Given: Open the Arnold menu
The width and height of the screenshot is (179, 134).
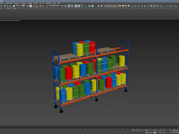Looking at the screenshot, I should 54,3.
